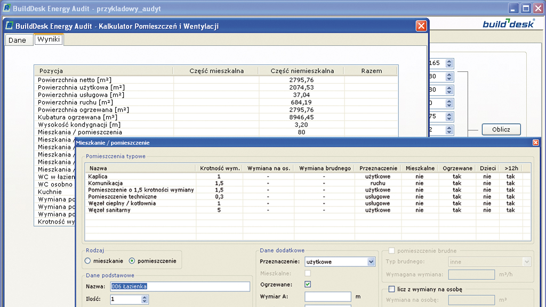Image resolution: width=546 pixels, height=307 pixels.
Task: Click the Pozycja column header
Action: (104, 71)
